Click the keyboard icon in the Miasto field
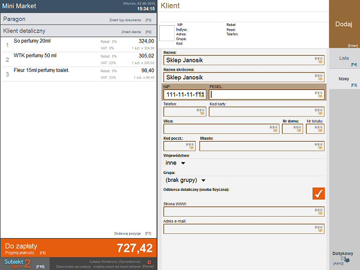The height and width of the screenshot is (270, 360). (318, 146)
